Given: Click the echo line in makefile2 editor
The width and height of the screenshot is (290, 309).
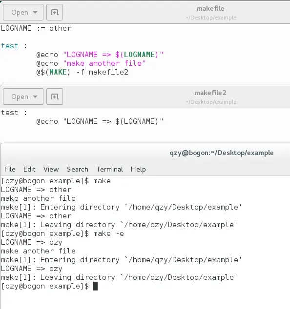Looking at the screenshot, I should [x=100, y=121].
